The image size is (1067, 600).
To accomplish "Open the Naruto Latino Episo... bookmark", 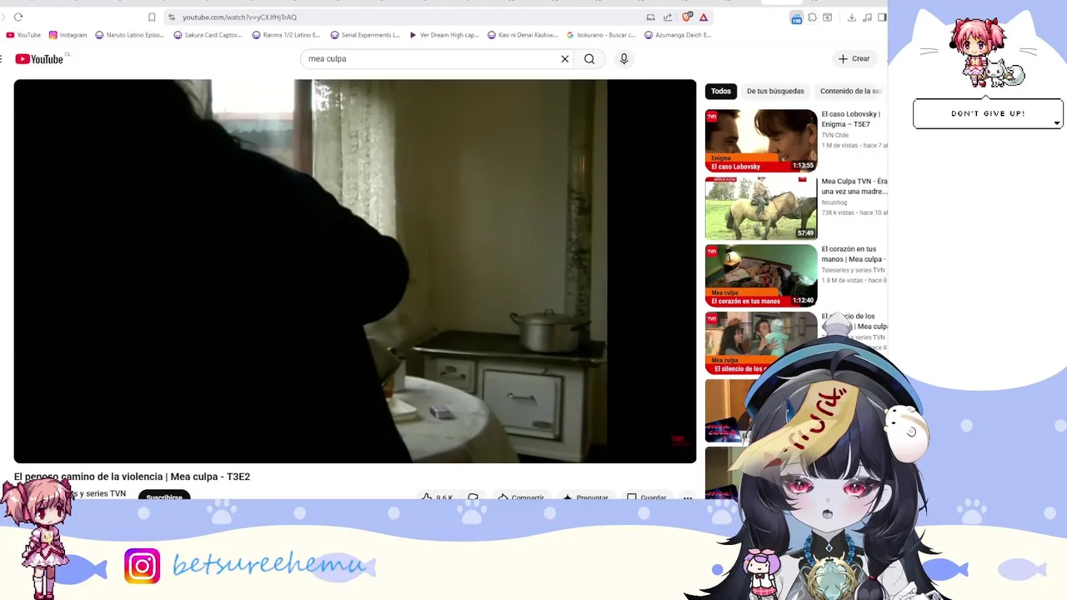I will (130, 35).
